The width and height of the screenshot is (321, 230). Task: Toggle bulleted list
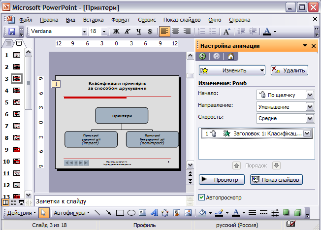click(213, 32)
